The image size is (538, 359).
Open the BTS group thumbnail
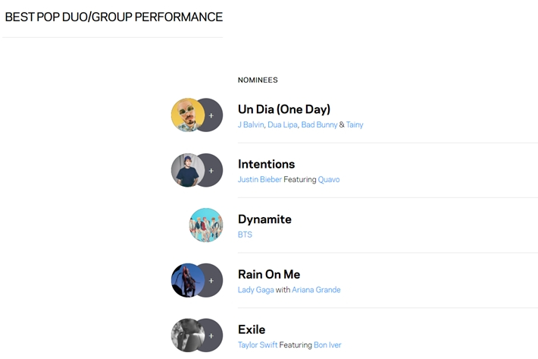206,225
